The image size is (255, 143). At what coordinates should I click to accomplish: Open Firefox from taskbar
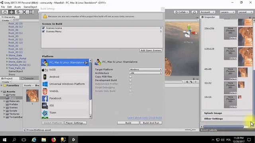(53, 139)
